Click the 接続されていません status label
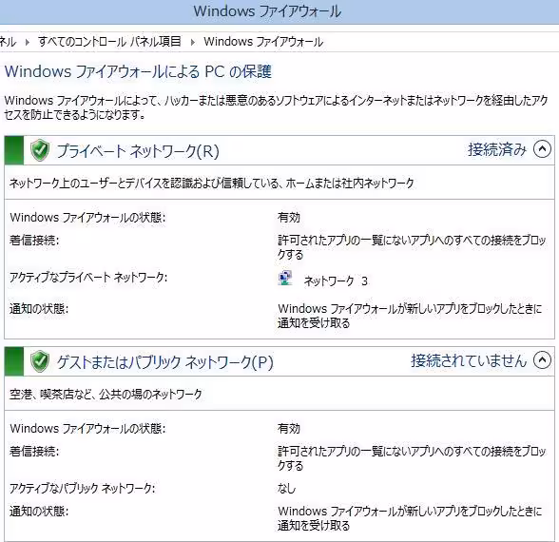The image size is (559, 542). point(469,360)
